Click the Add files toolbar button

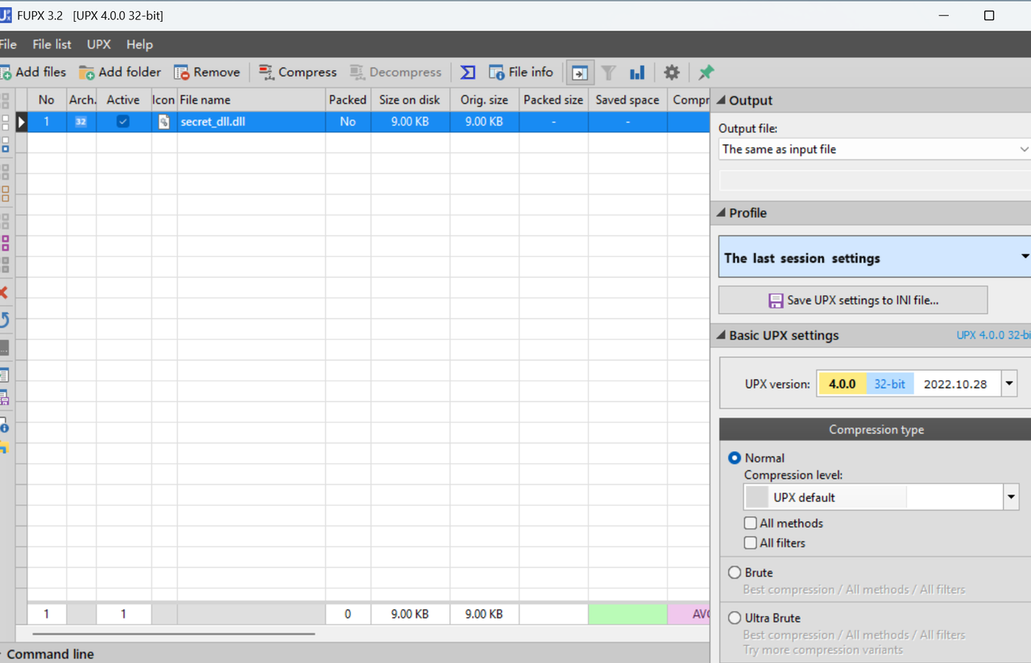(33, 73)
